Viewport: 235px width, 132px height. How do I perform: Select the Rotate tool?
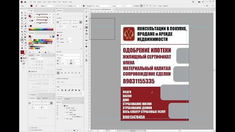[x=22, y=29]
